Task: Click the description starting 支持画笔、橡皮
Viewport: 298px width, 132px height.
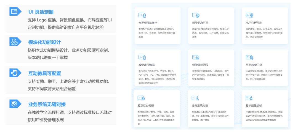Action: (x=264, y=33)
